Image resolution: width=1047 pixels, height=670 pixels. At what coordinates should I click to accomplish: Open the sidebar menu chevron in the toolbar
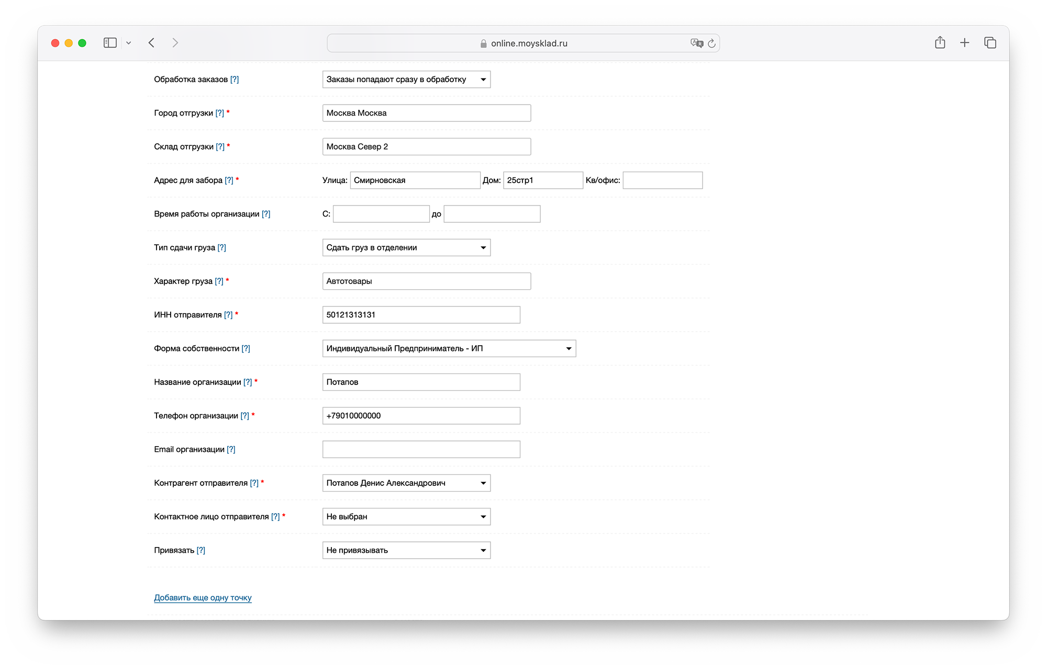128,43
